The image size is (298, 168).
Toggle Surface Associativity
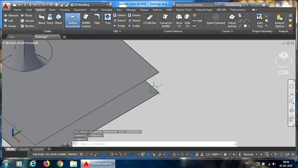pos(73,21)
